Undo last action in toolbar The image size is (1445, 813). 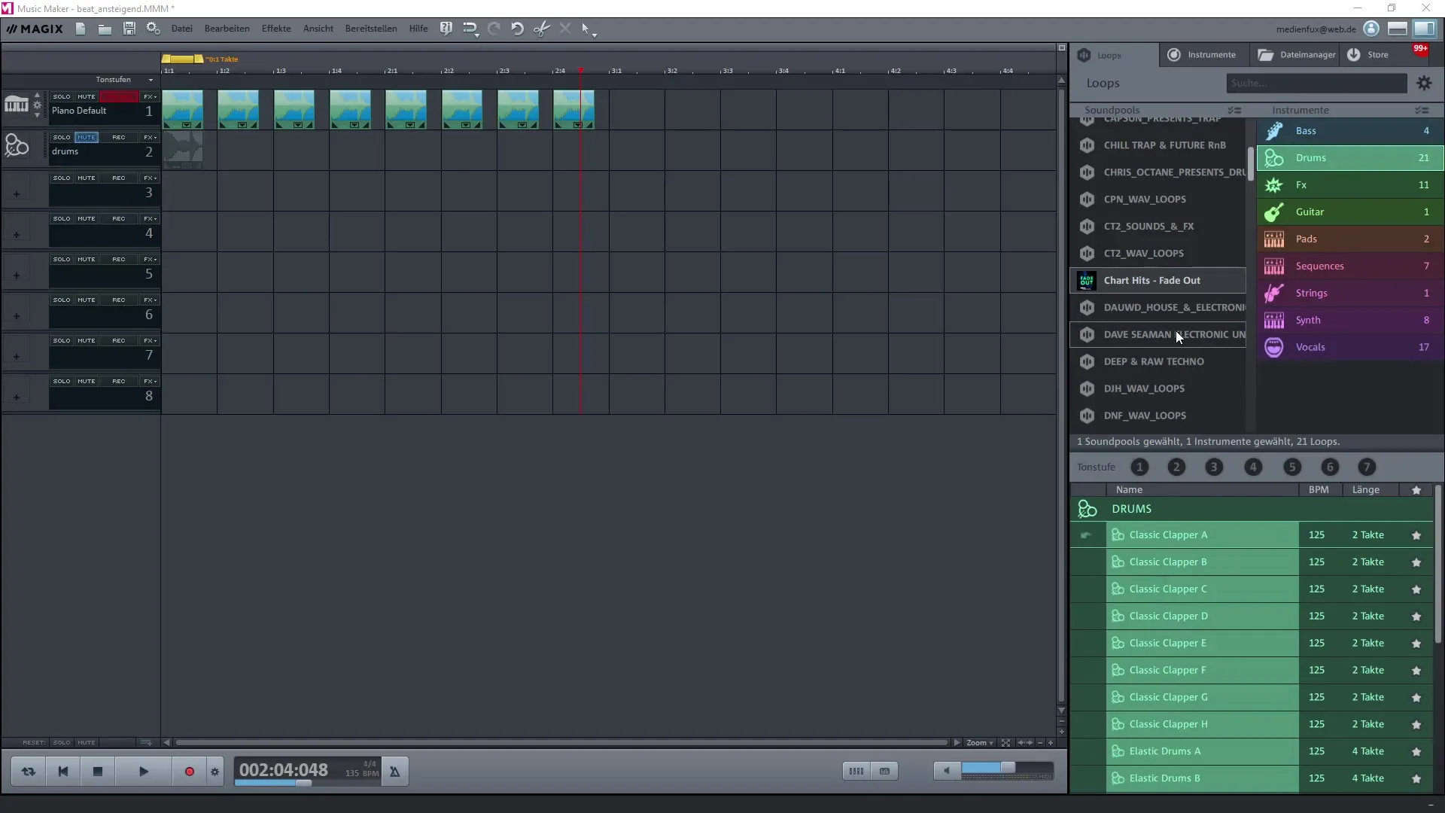coord(518,29)
